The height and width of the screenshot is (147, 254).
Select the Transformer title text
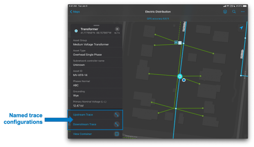[89, 29]
